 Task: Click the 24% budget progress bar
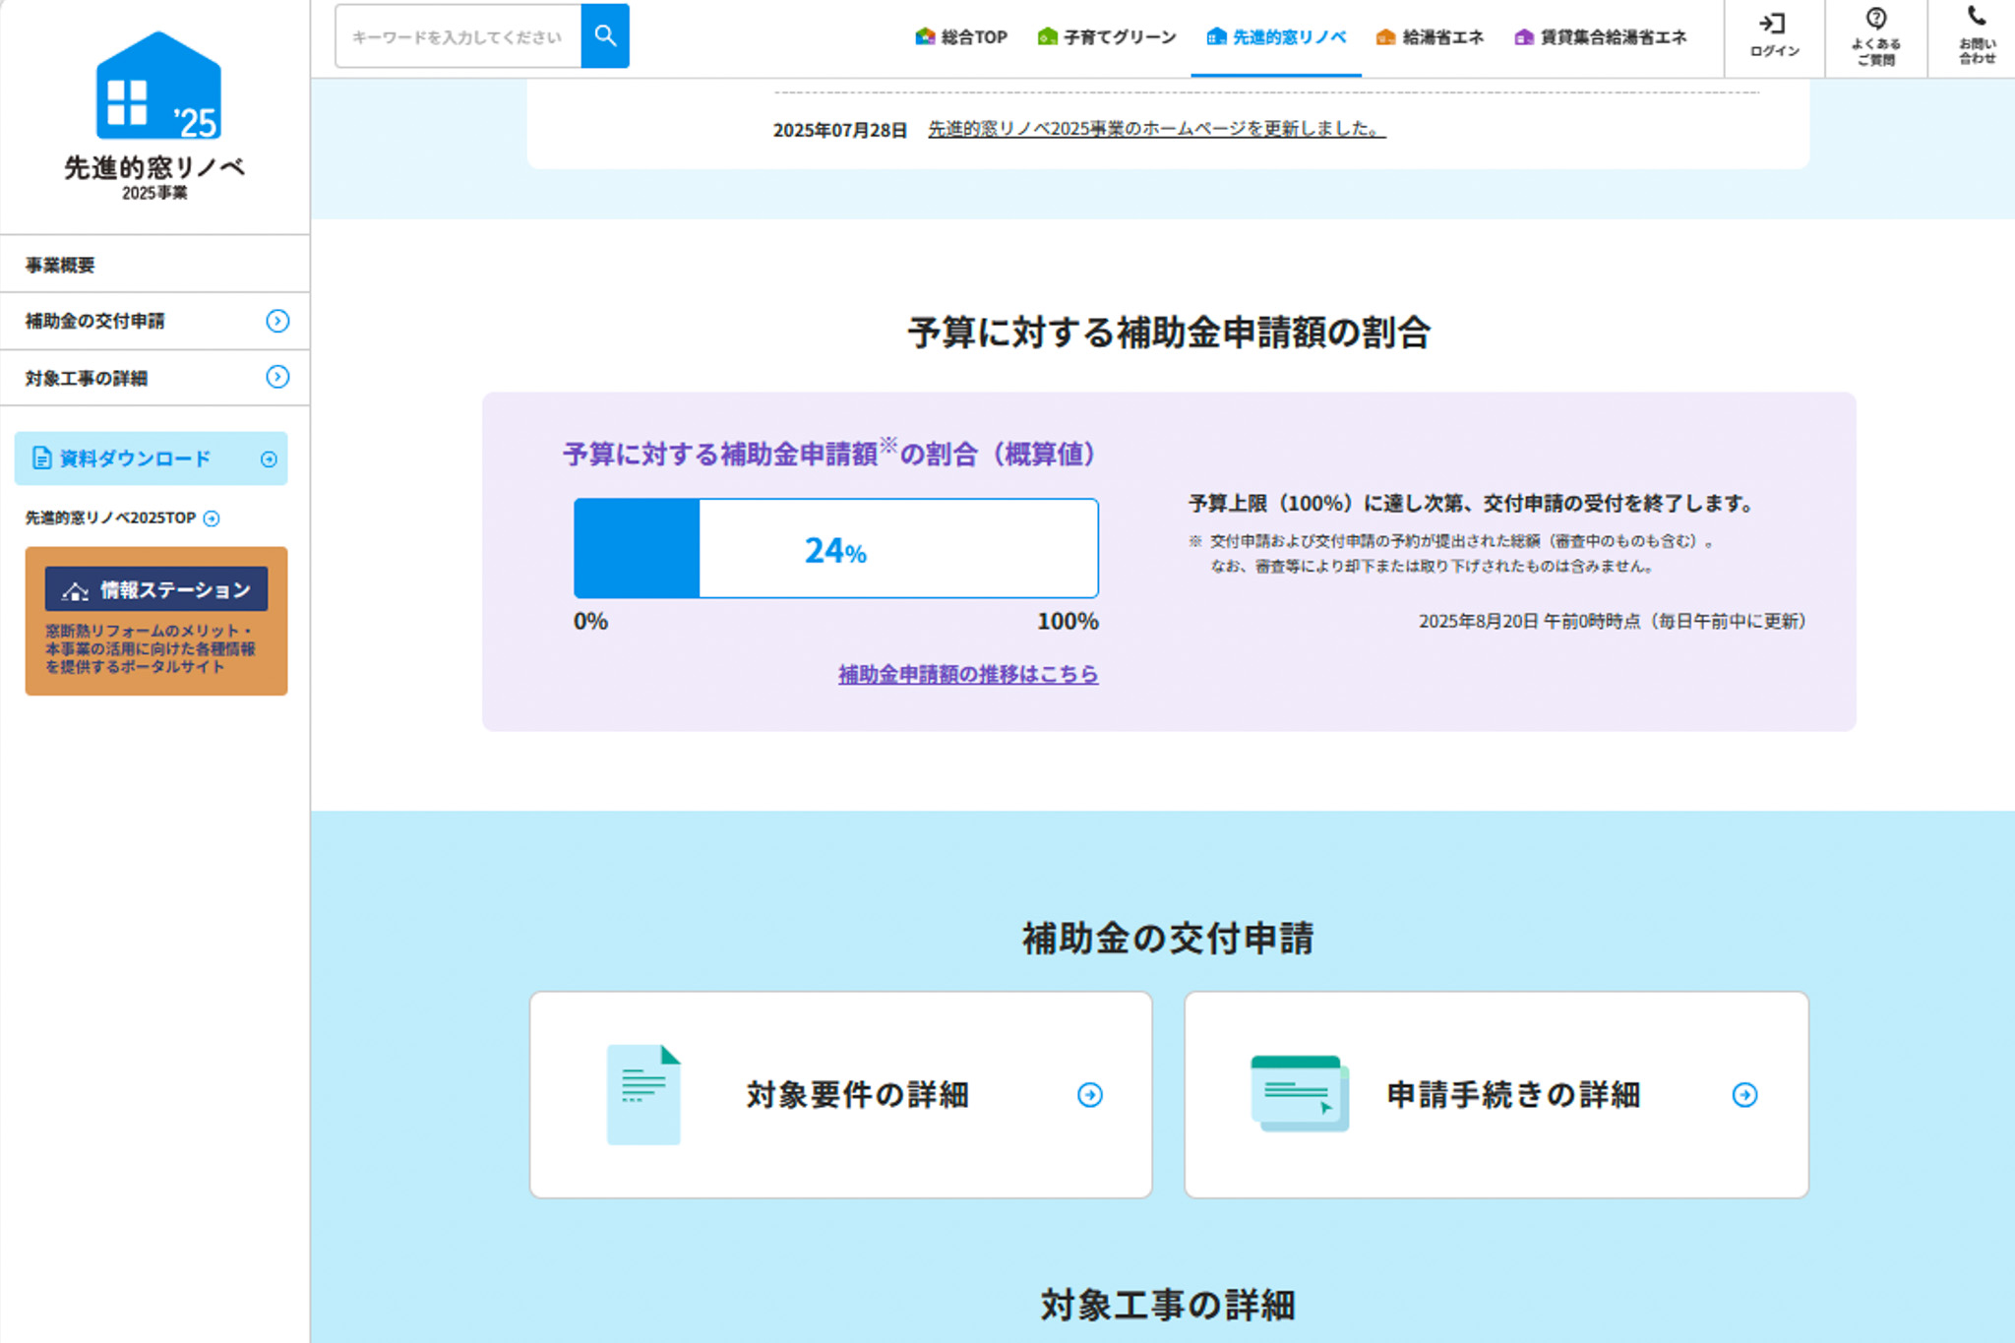coord(835,548)
